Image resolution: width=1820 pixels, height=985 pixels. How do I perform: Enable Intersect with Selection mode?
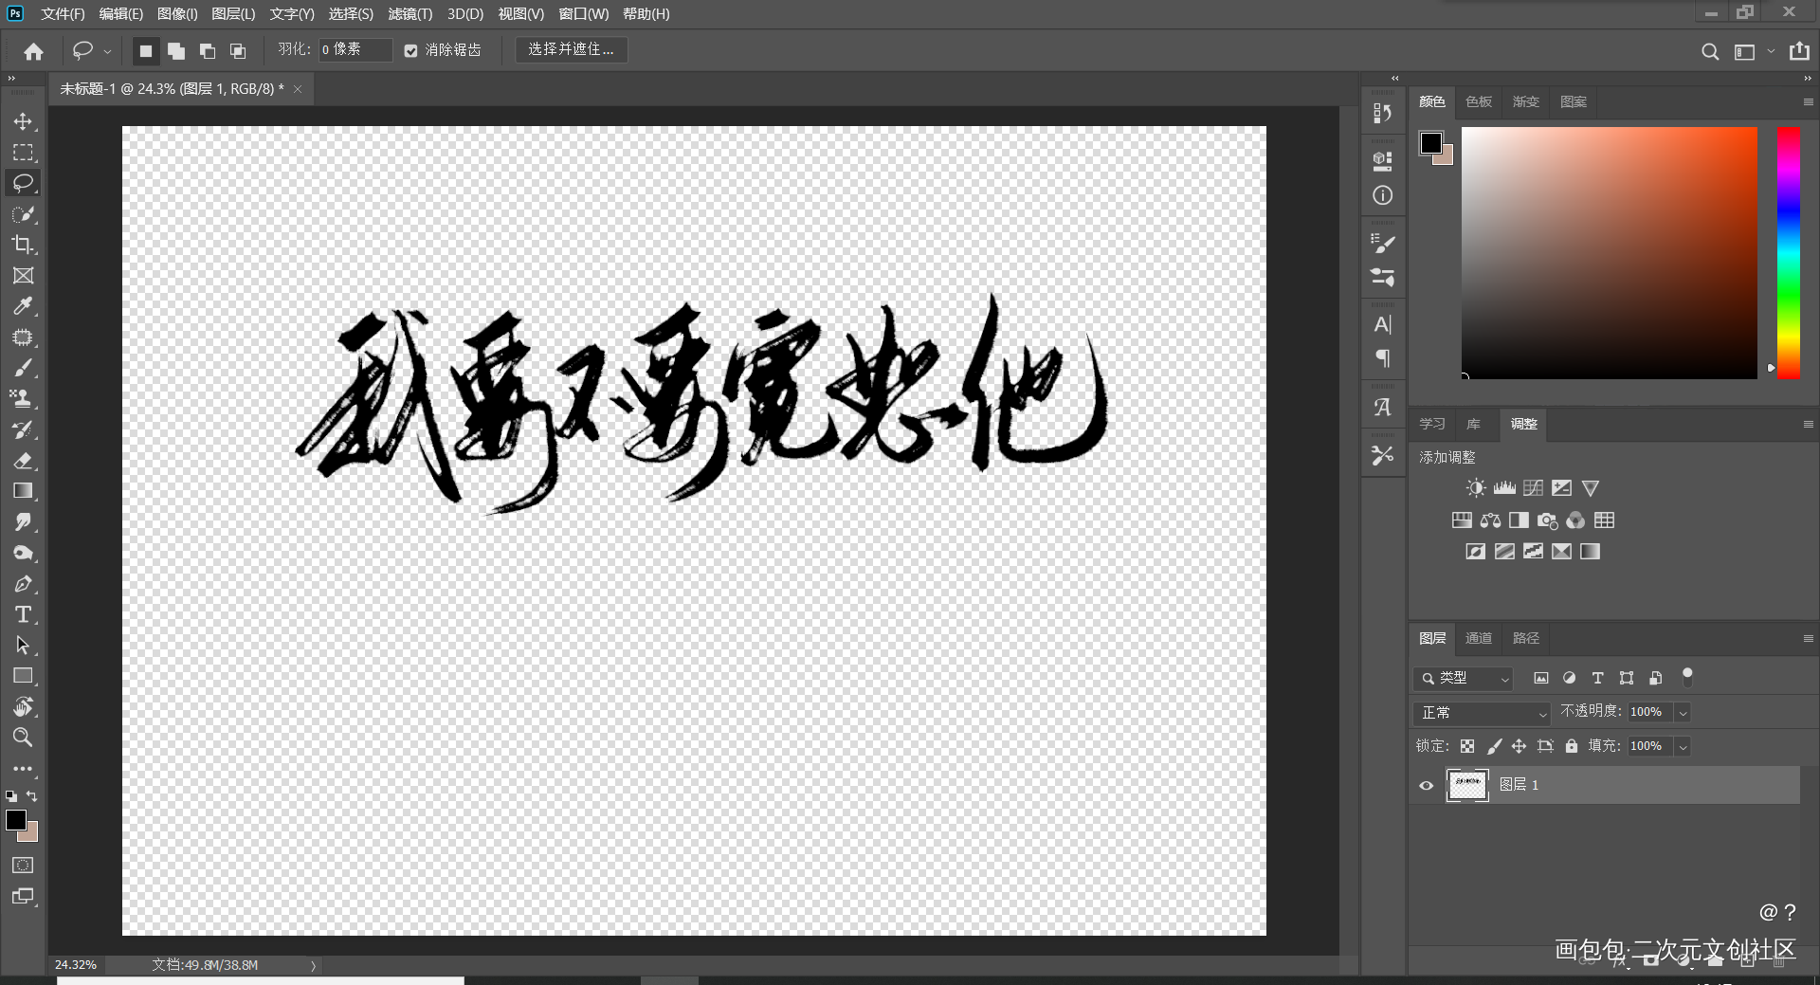click(238, 51)
